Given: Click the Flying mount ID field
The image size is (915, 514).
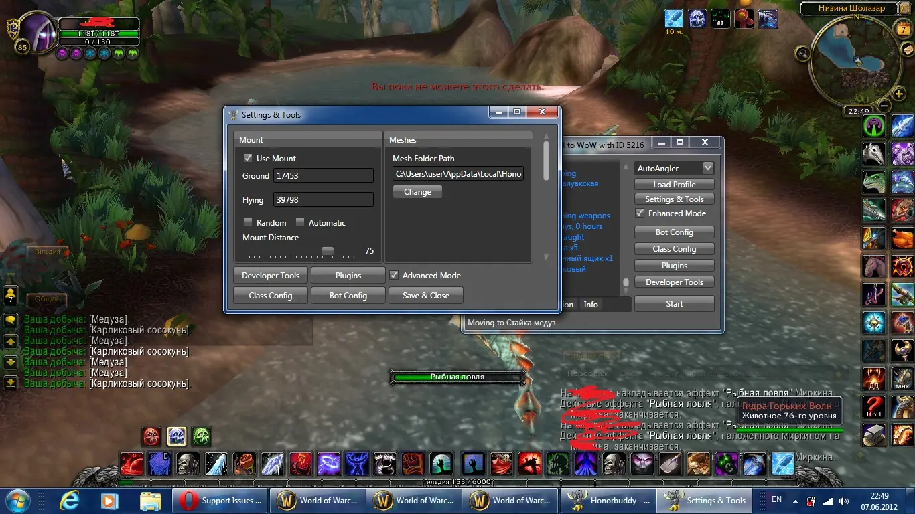Looking at the screenshot, I should tap(323, 199).
